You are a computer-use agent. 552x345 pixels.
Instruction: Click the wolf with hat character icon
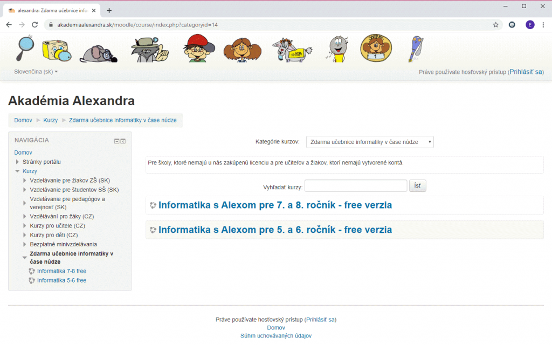click(149, 50)
